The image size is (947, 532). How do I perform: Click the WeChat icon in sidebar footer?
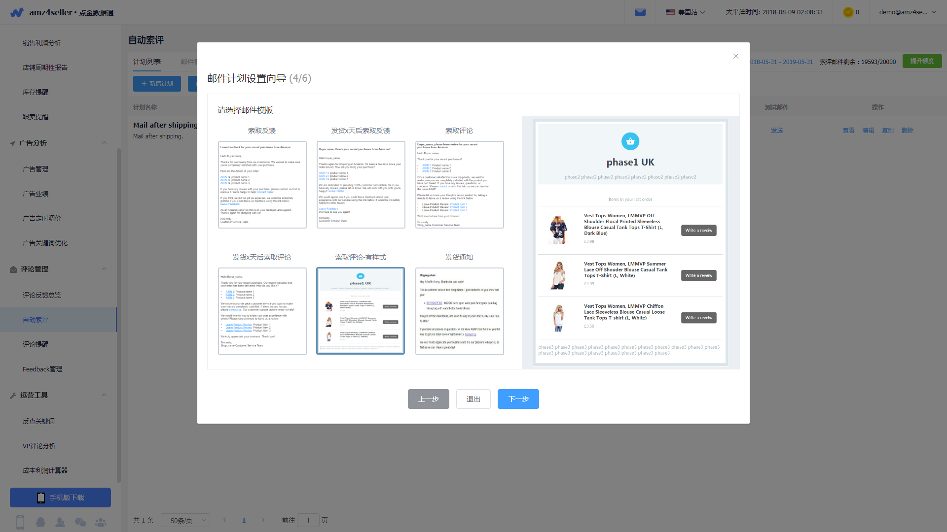[x=80, y=522]
